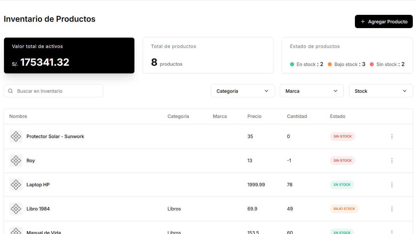Select the product name Roy
Screen dimensions: 416x234
[31, 161]
